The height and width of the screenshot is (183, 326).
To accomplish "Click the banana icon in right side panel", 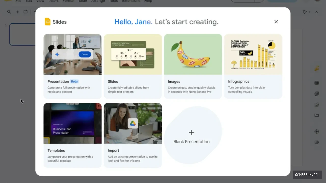I will point(317,68).
